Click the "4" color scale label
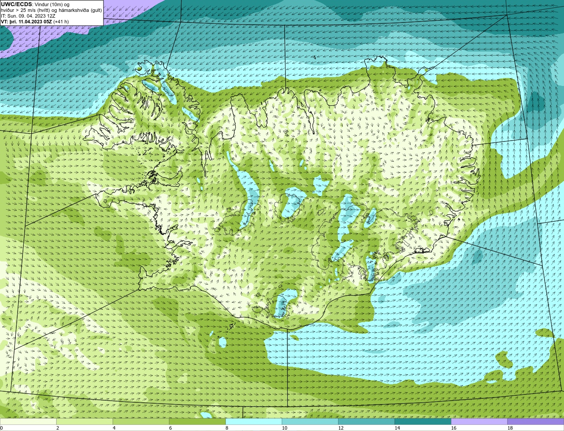The height and width of the screenshot is (431, 564). [x=114, y=428]
